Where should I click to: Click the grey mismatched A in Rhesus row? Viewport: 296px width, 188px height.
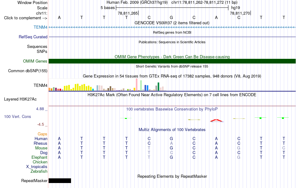[x=171, y=143]
